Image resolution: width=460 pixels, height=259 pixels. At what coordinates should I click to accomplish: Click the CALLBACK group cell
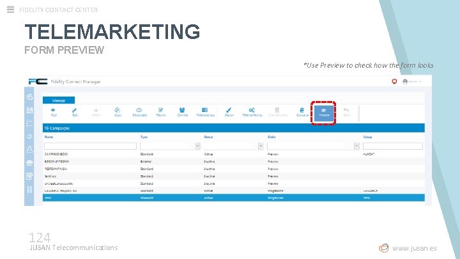[371, 191]
